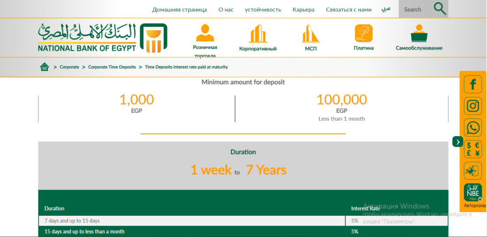Expand the Корпоративный menu
Screen dimensions: 487x237
(258, 39)
